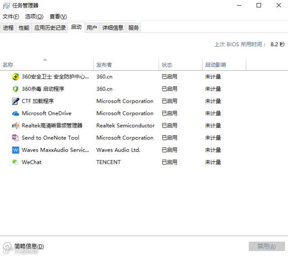The height and width of the screenshot is (257, 288).
Task: Select the CTF 加载程序 row name
Action: 38,101
